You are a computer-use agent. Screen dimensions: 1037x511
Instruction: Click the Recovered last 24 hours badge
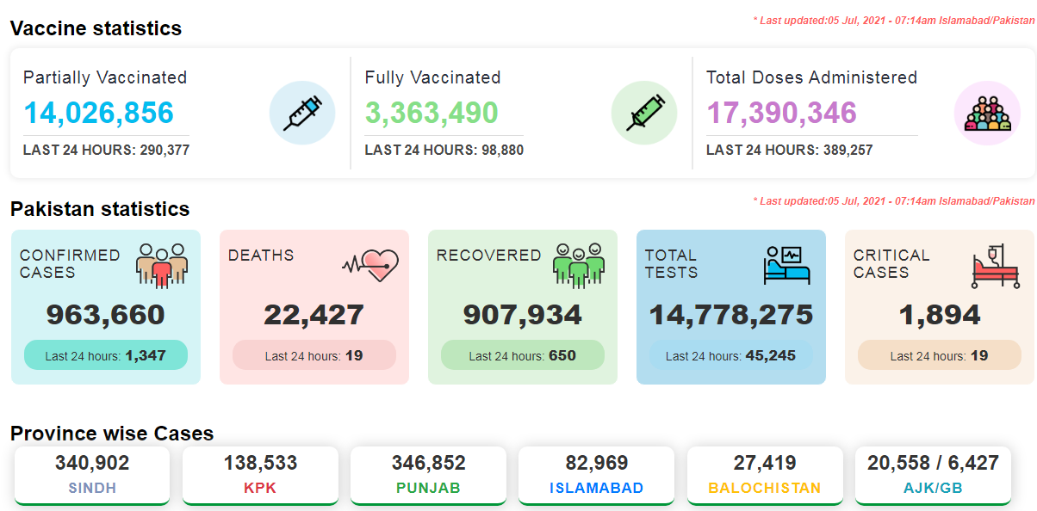522,355
